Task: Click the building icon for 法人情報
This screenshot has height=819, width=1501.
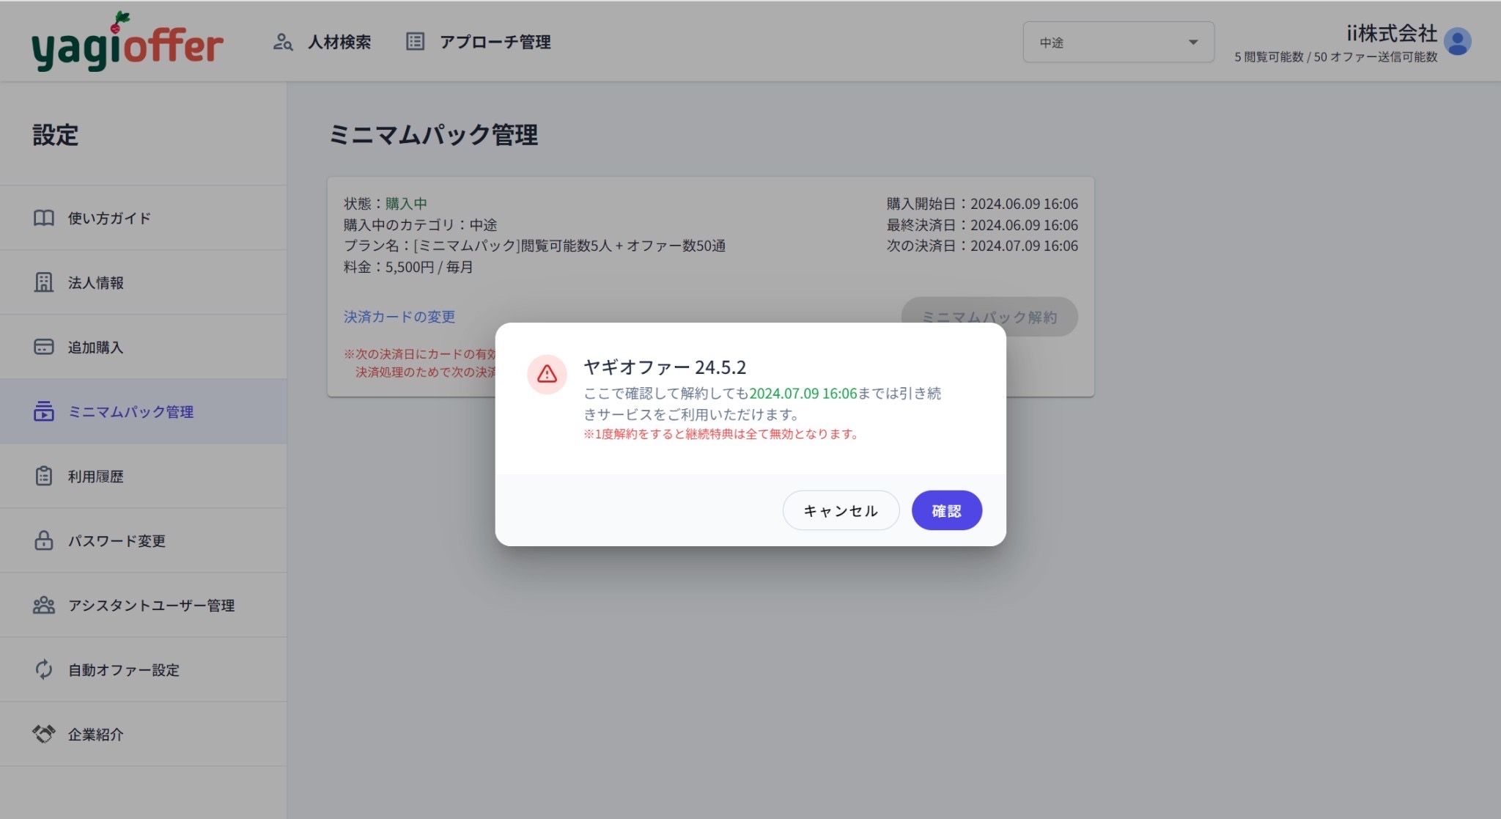Action: pos(44,282)
